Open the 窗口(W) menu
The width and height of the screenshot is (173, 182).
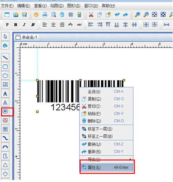click(x=91, y=6)
